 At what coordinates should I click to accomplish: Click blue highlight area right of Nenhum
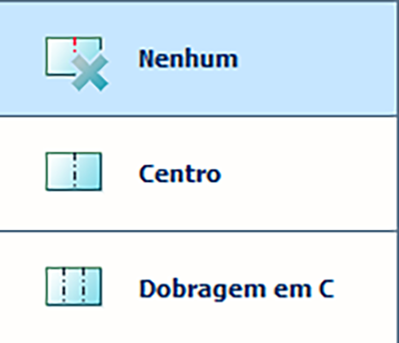tap(317, 59)
